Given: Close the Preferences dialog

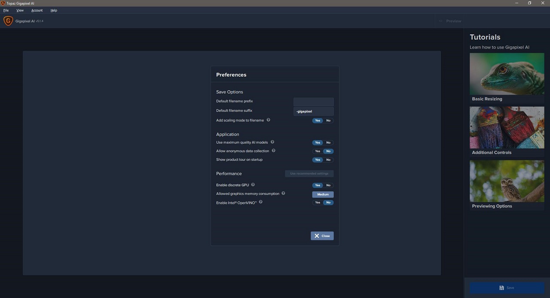Looking at the screenshot, I should [322, 236].
